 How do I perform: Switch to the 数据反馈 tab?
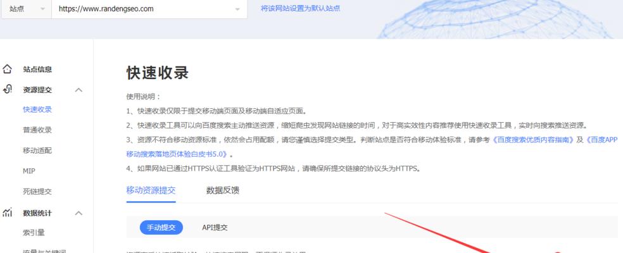tap(223, 190)
